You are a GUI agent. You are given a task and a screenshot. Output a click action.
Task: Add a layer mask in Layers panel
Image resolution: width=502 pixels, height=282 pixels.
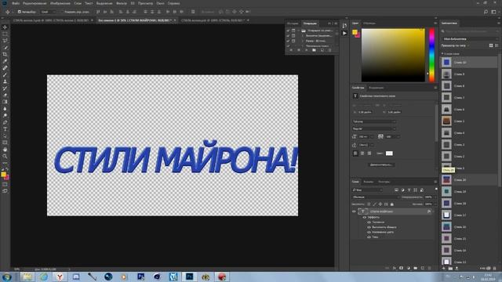(401, 268)
